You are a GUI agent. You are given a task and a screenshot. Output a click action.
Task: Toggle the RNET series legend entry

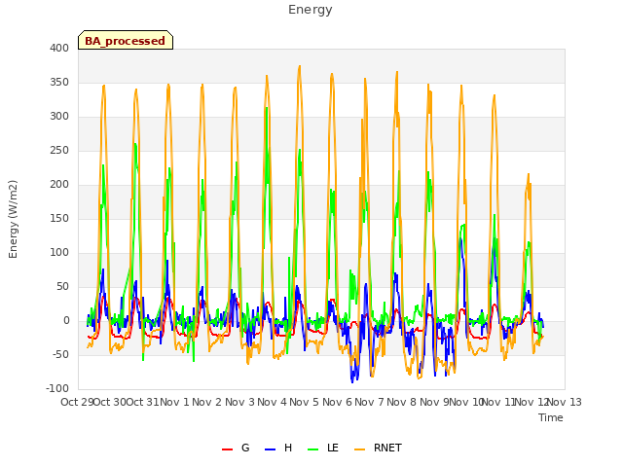(x=378, y=448)
